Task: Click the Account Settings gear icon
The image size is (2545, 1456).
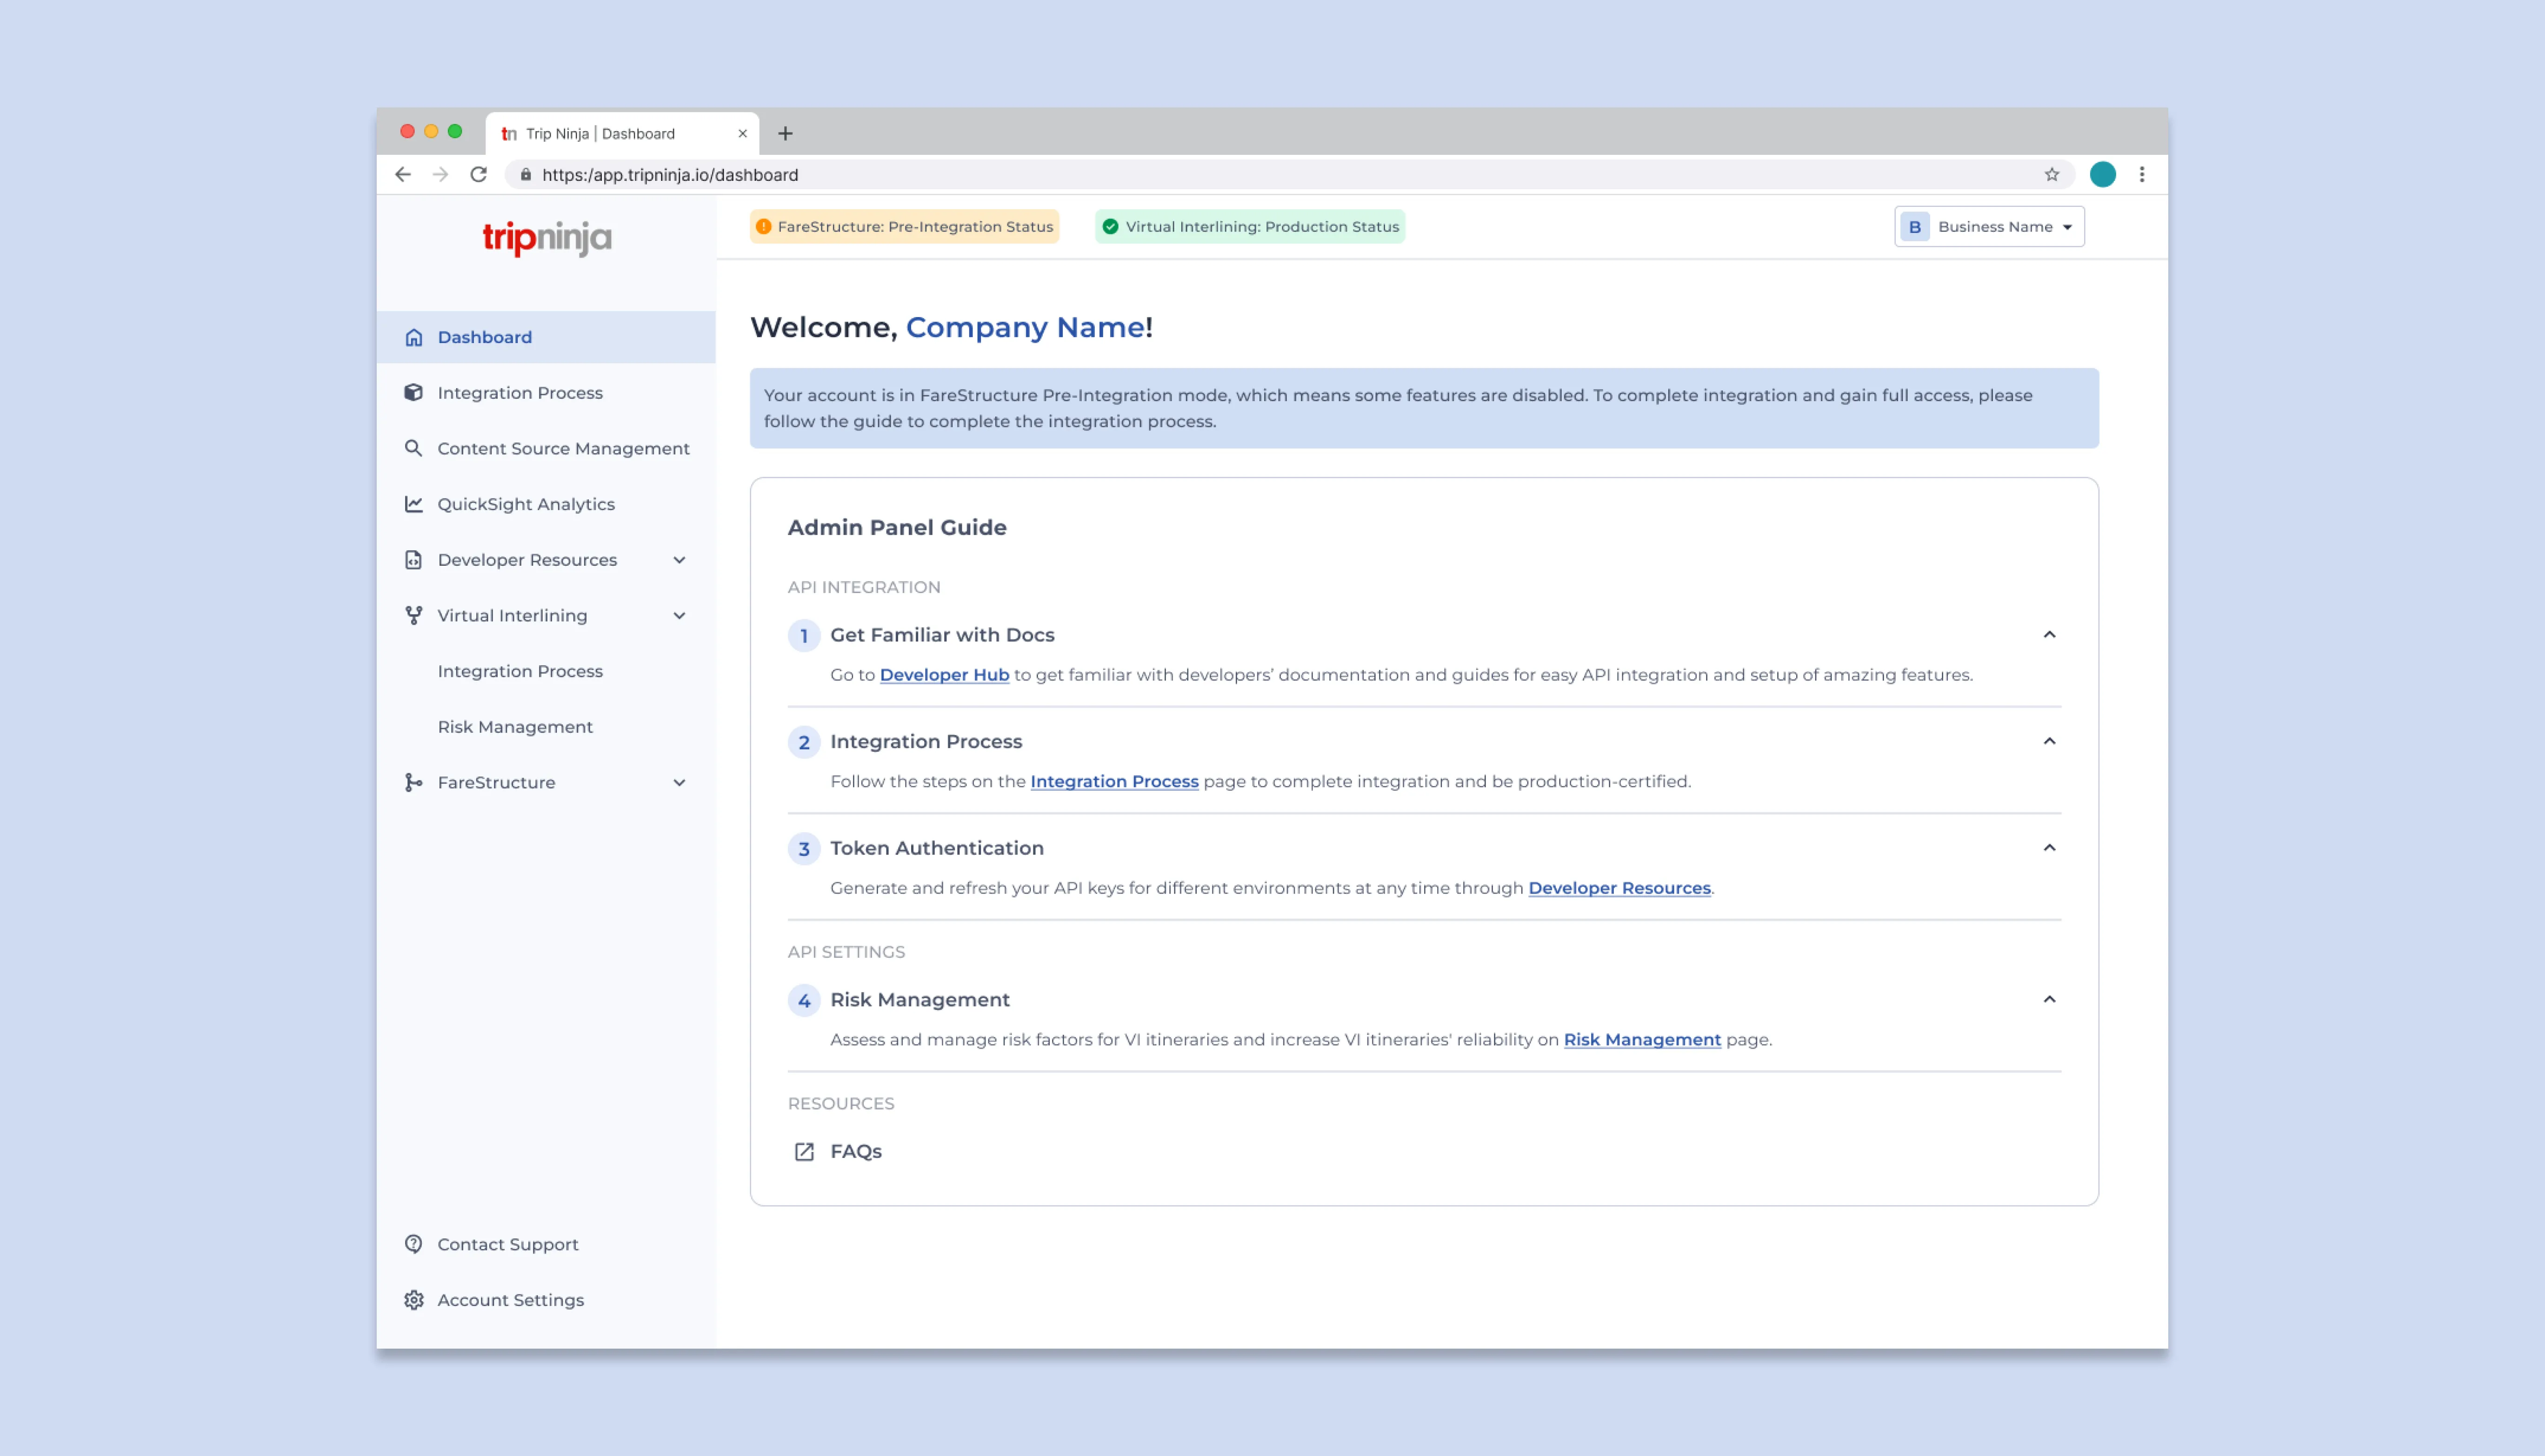Action: [x=413, y=1300]
